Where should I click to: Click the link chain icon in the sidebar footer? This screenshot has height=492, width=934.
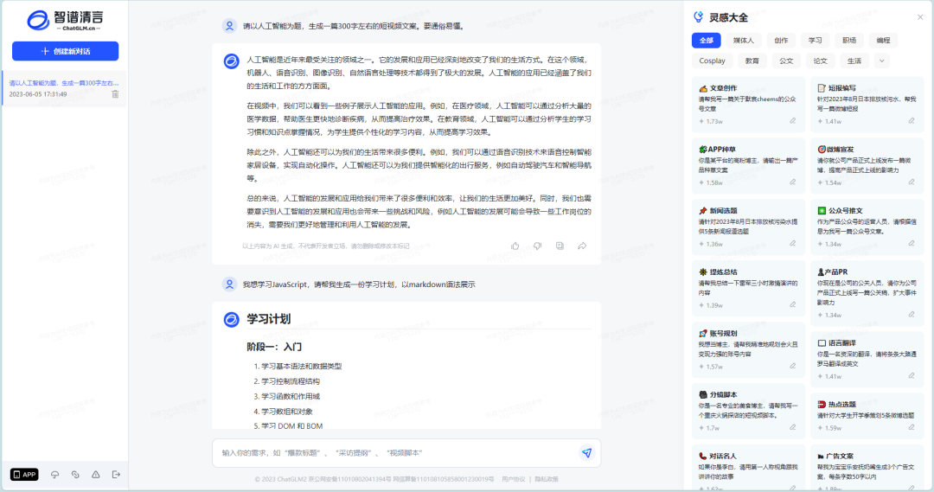[75, 475]
